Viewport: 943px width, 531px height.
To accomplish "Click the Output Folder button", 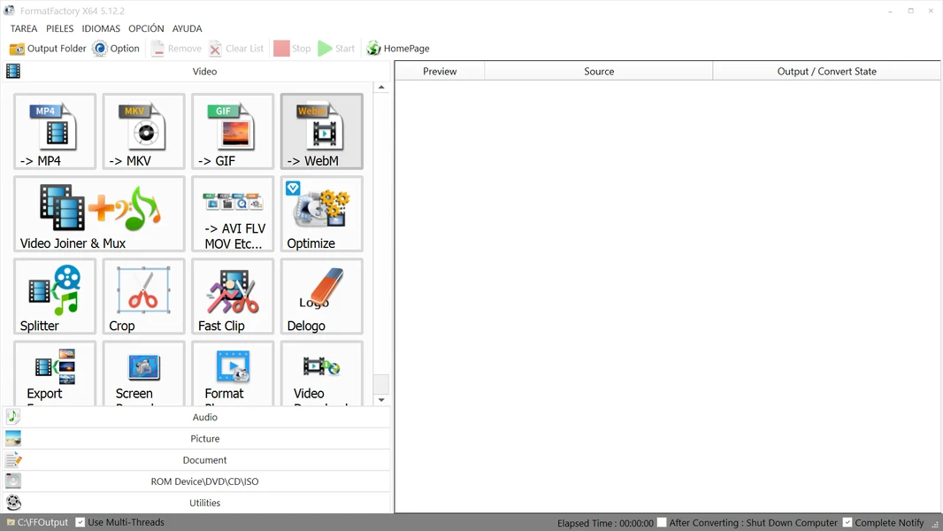I will point(48,49).
